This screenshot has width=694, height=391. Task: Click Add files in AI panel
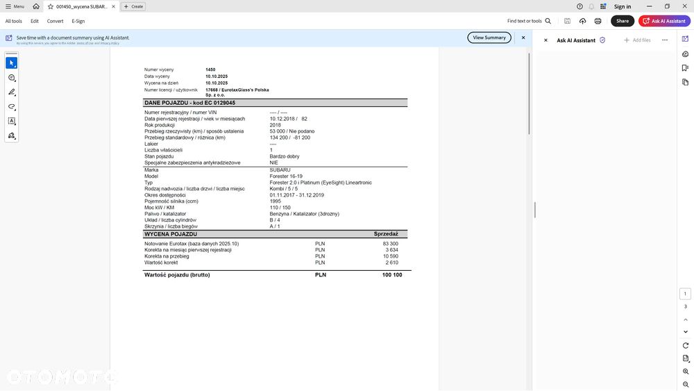tap(637, 40)
